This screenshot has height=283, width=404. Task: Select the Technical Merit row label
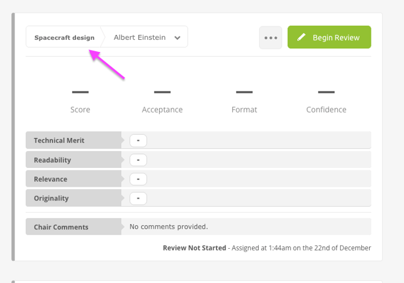(x=59, y=140)
